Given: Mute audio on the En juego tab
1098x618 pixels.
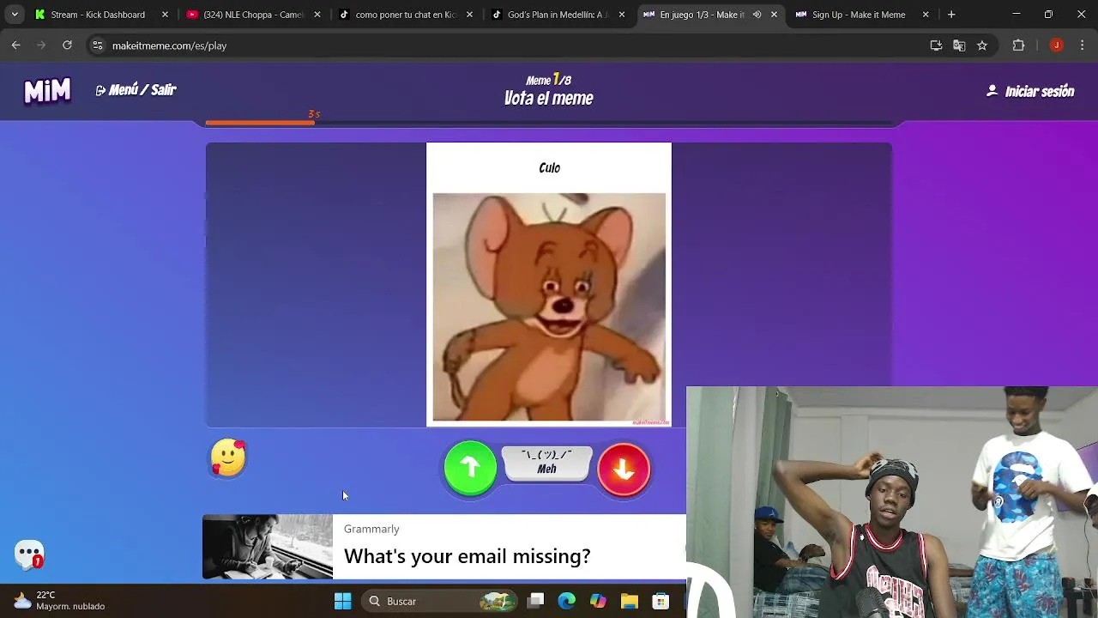Looking at the screenshot, I should [757, 15].
